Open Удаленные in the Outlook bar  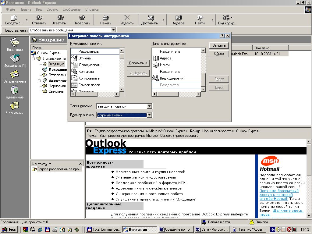coord(15,92)
